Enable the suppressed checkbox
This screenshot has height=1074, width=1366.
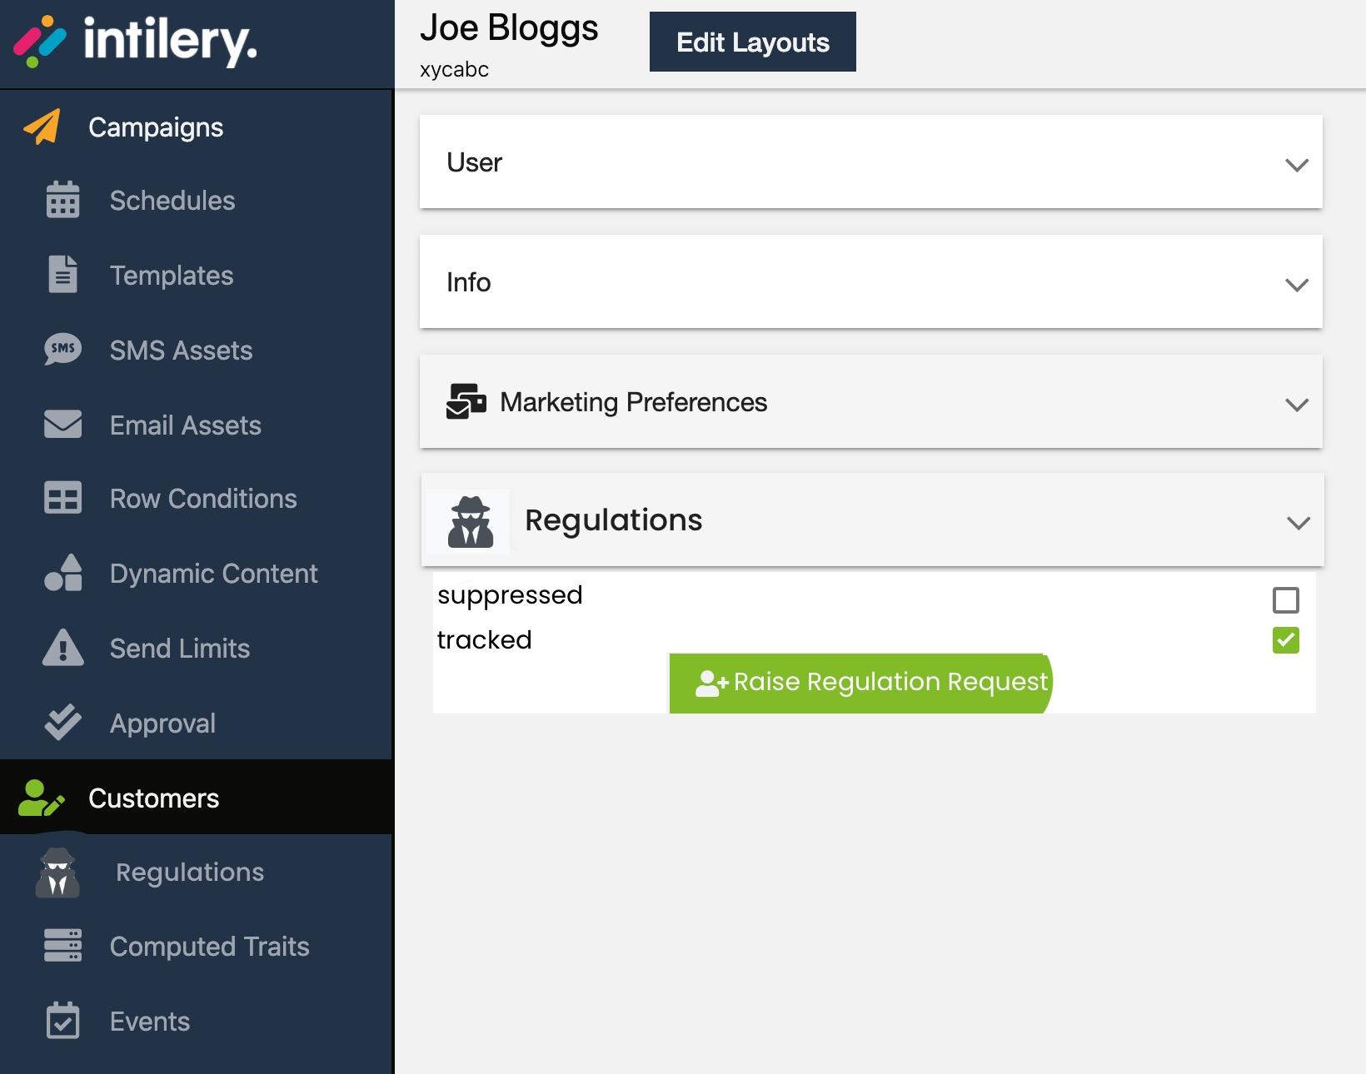pyautogui.click(x=1286, y=599)
